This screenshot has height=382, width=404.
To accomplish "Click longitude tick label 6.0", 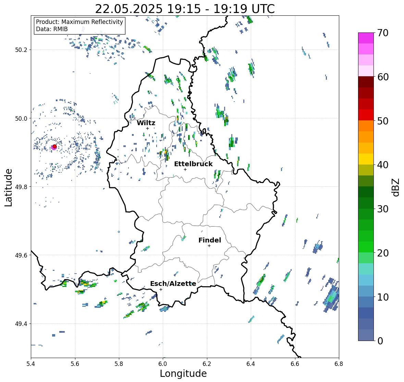I will click(x=163, y=364).
